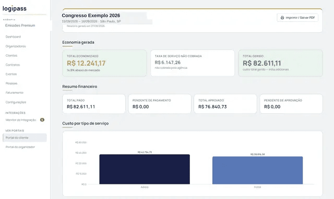This screenshot has width=334, height=199.
Task: Navigate to Faturamento
Action: 14,93
